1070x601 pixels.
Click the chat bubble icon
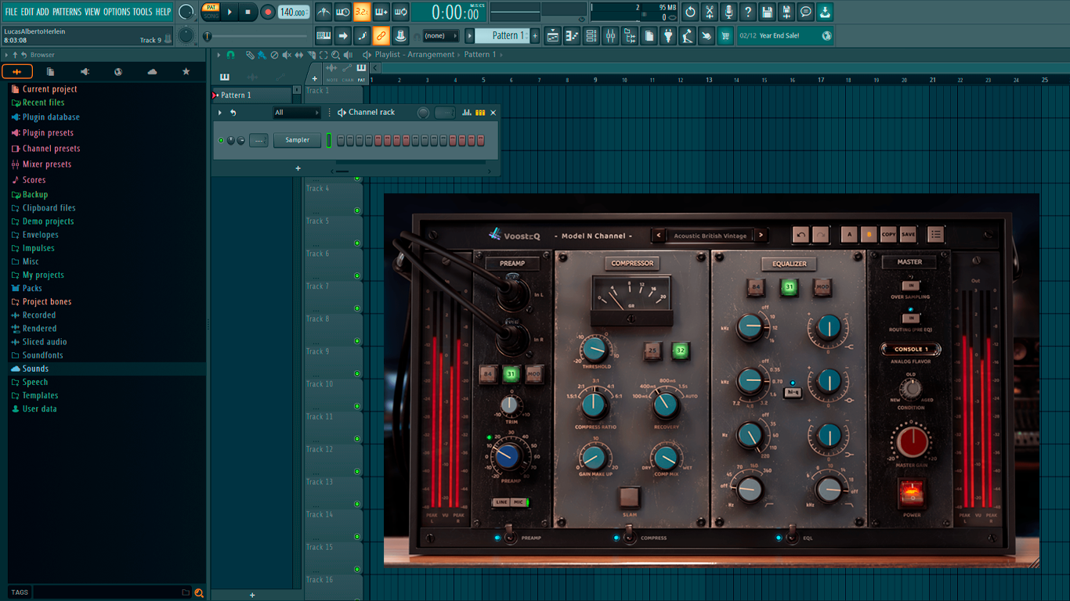point(806,12)
